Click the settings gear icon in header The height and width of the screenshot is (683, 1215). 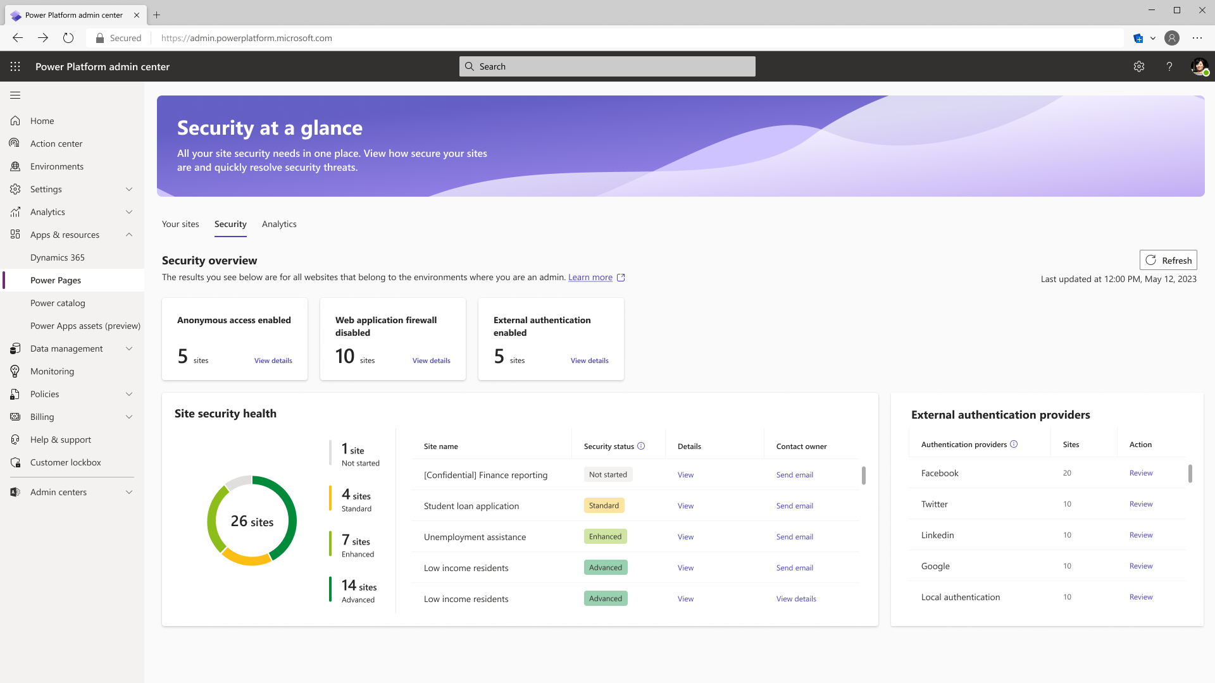point(1139,66)
